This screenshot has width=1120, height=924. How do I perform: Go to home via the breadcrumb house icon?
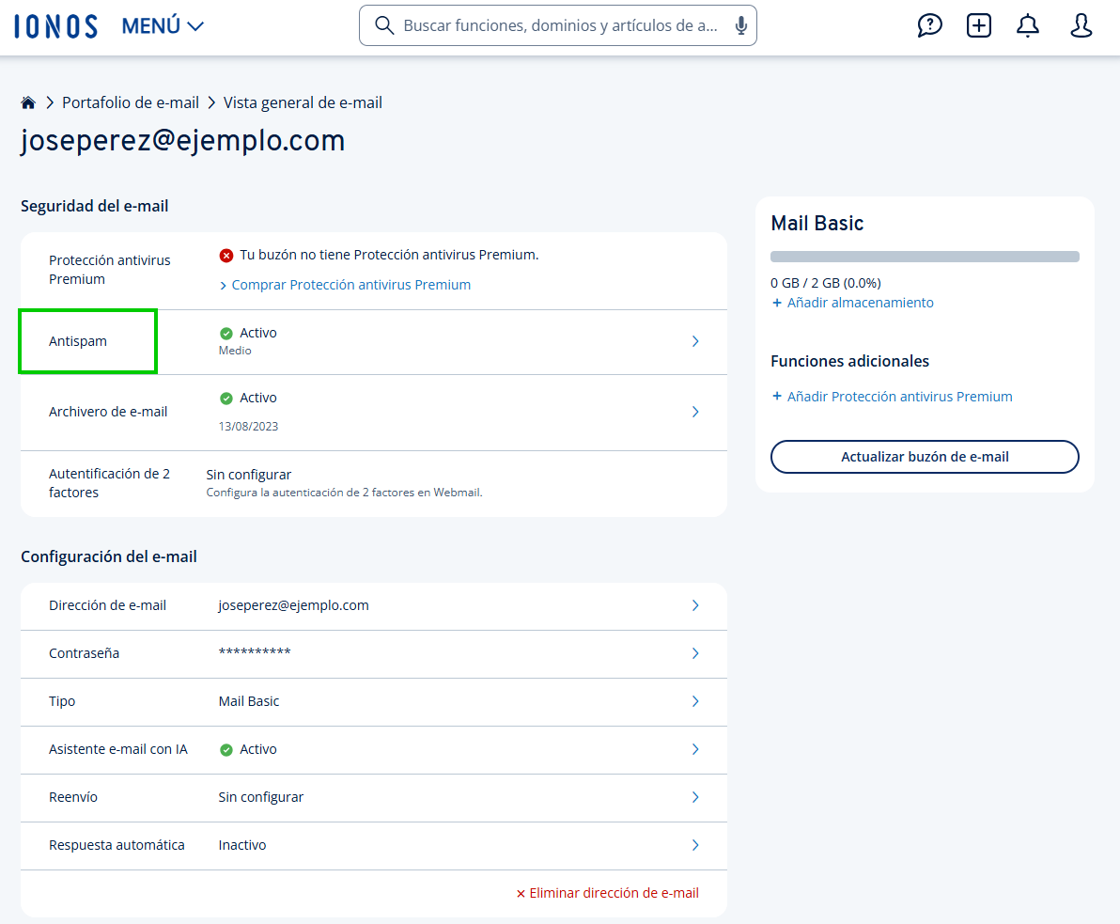28,102
